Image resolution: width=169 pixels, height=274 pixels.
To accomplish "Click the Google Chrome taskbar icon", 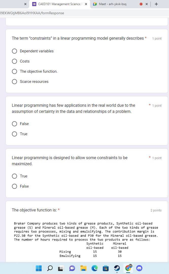I will tap(128, 268).
